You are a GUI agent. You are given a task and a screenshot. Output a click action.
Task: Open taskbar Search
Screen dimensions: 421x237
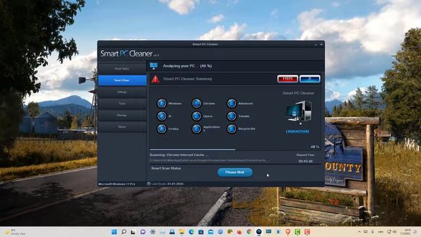pos(124,232)
